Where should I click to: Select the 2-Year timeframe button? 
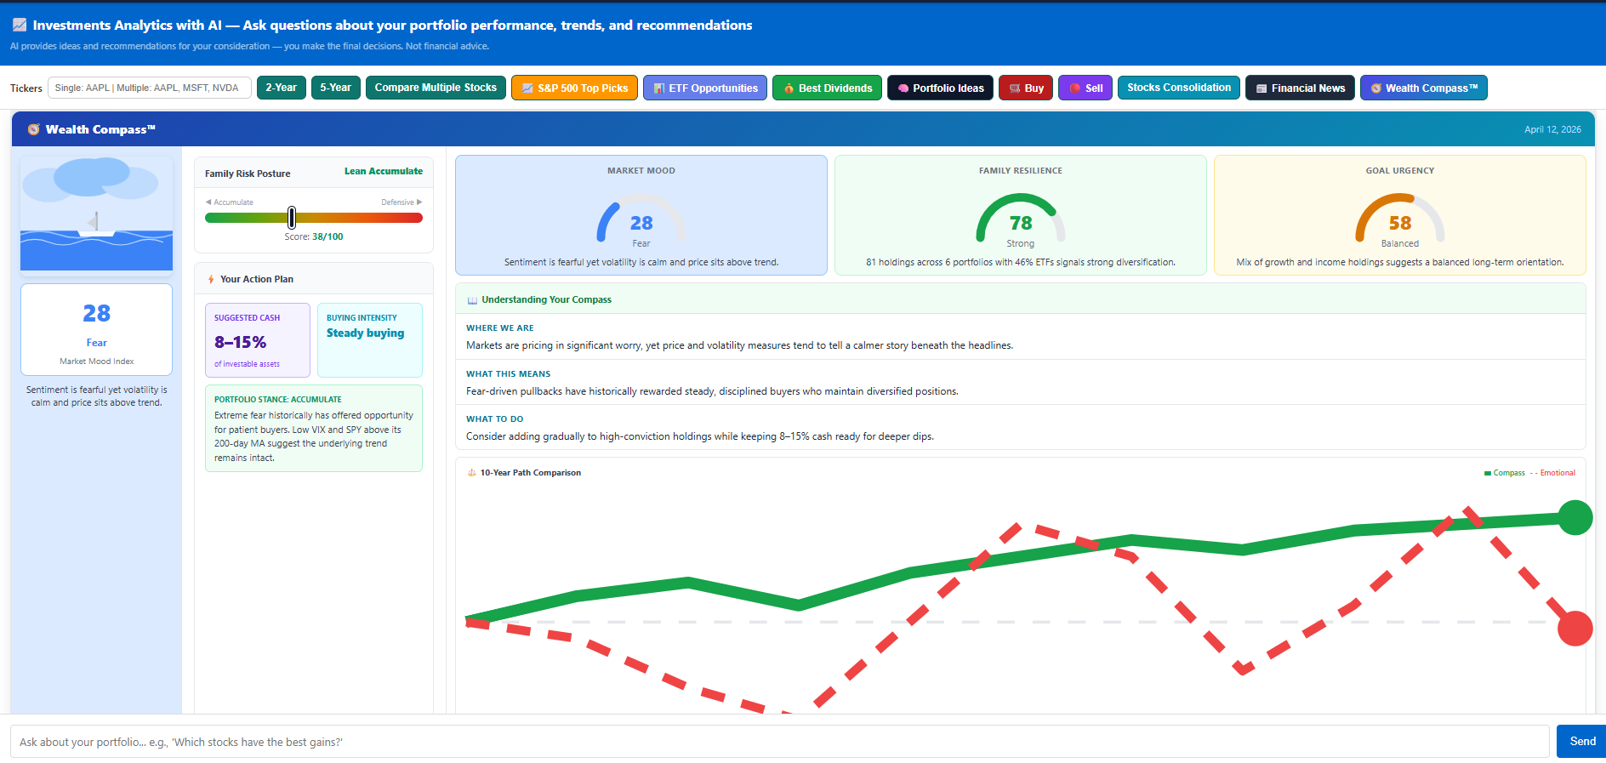[281, 88]
